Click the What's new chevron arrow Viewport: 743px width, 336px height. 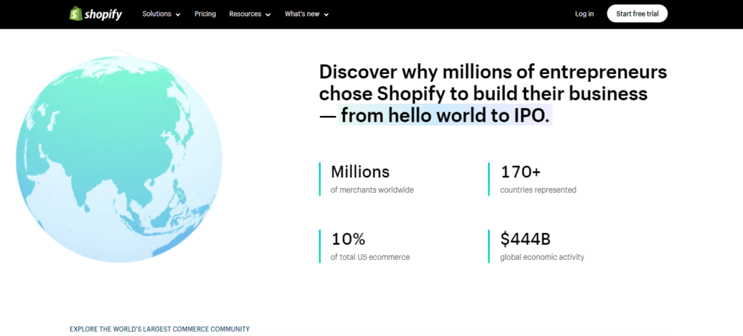coord(326,14)
